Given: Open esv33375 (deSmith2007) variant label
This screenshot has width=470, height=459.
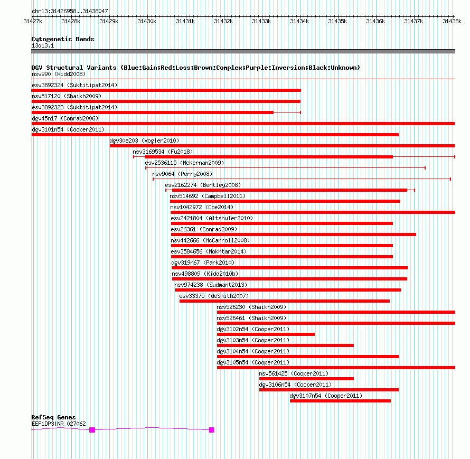Looking at the screenshot, I should pos(214,296).
